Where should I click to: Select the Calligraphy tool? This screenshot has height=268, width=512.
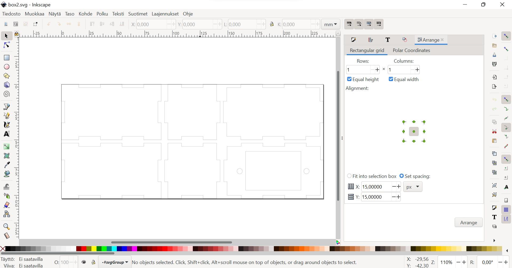(x=6, y=125)
